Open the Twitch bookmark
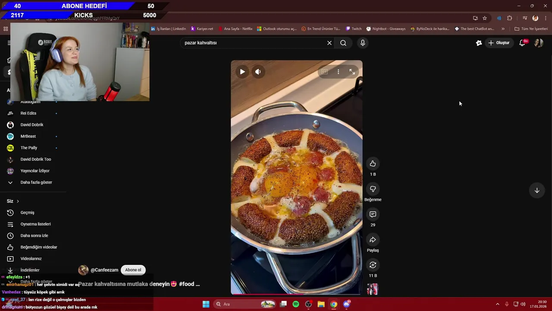The width and height of the screenshot is (552, 311). click(354, 29)
